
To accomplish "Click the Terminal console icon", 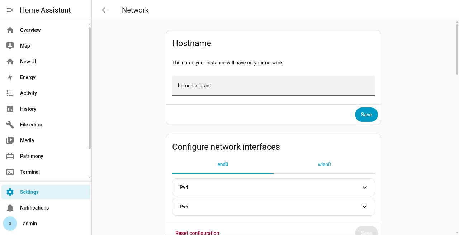I will [10, 172].
